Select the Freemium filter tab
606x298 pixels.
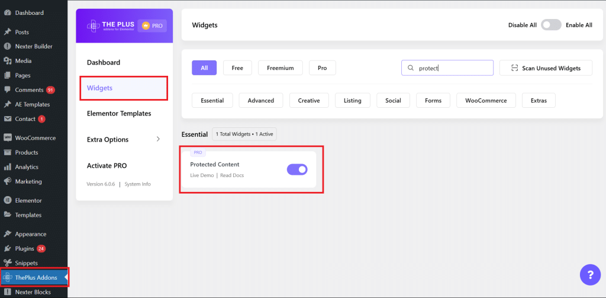tap(280, 68)
